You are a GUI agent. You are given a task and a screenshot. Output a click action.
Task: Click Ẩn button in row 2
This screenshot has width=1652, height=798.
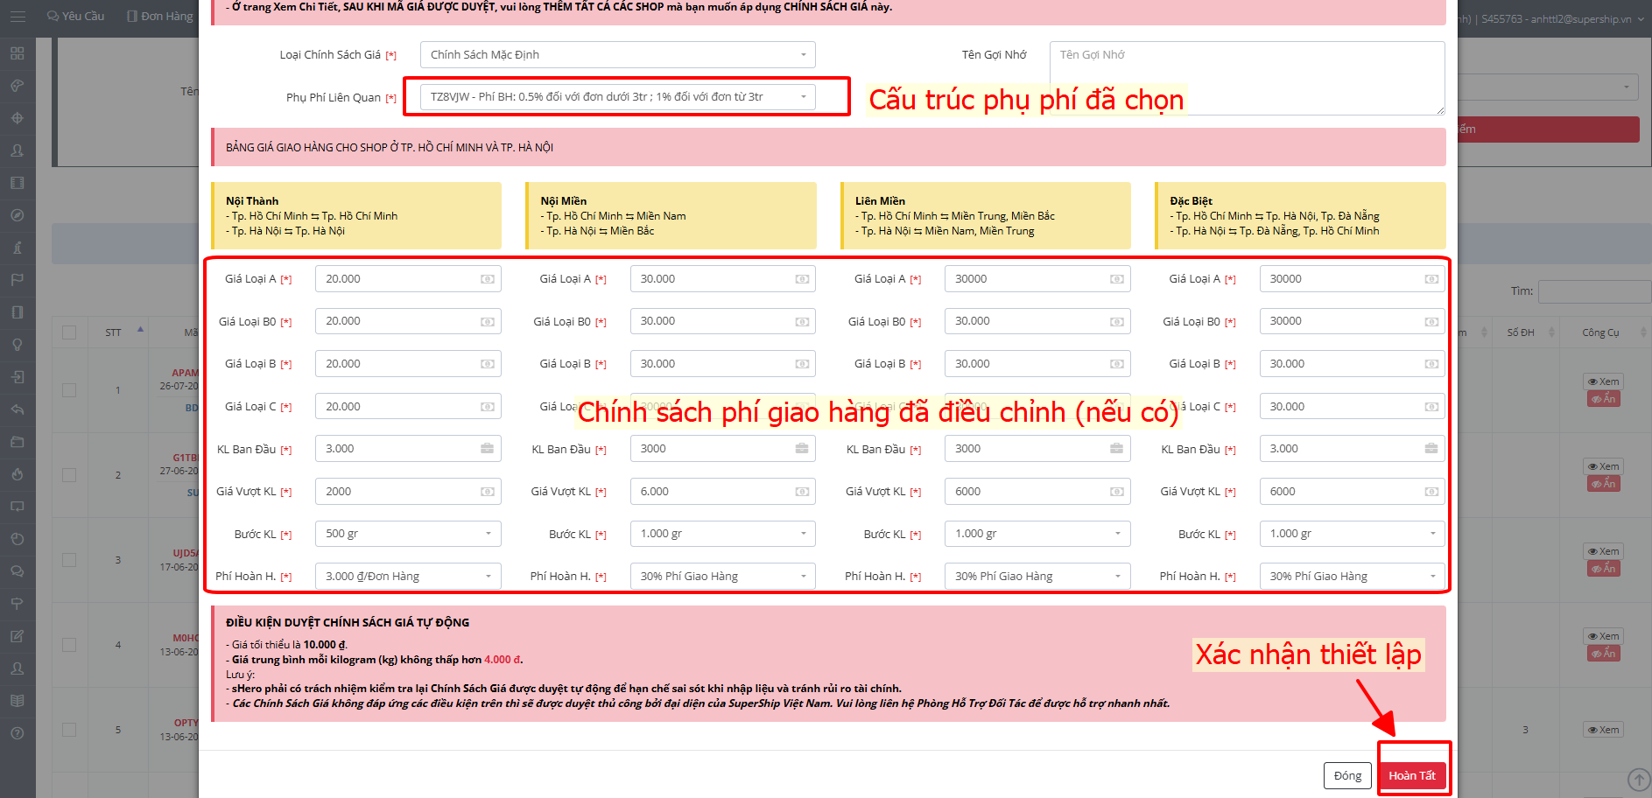(1604, 484)
